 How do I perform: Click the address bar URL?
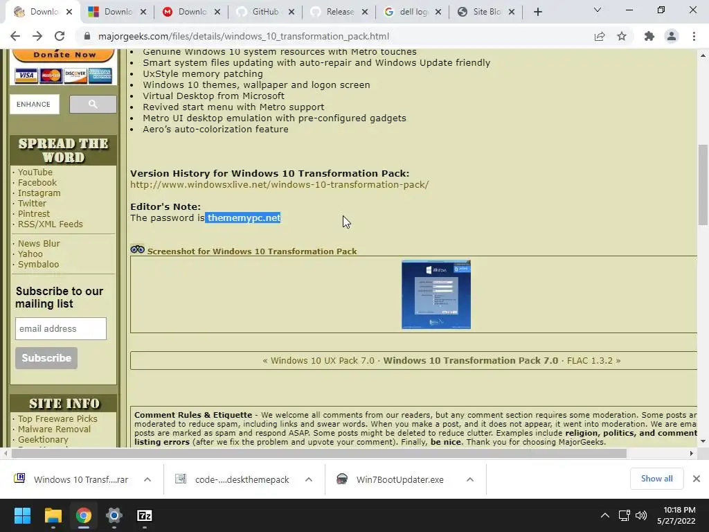tap(243, 36)
